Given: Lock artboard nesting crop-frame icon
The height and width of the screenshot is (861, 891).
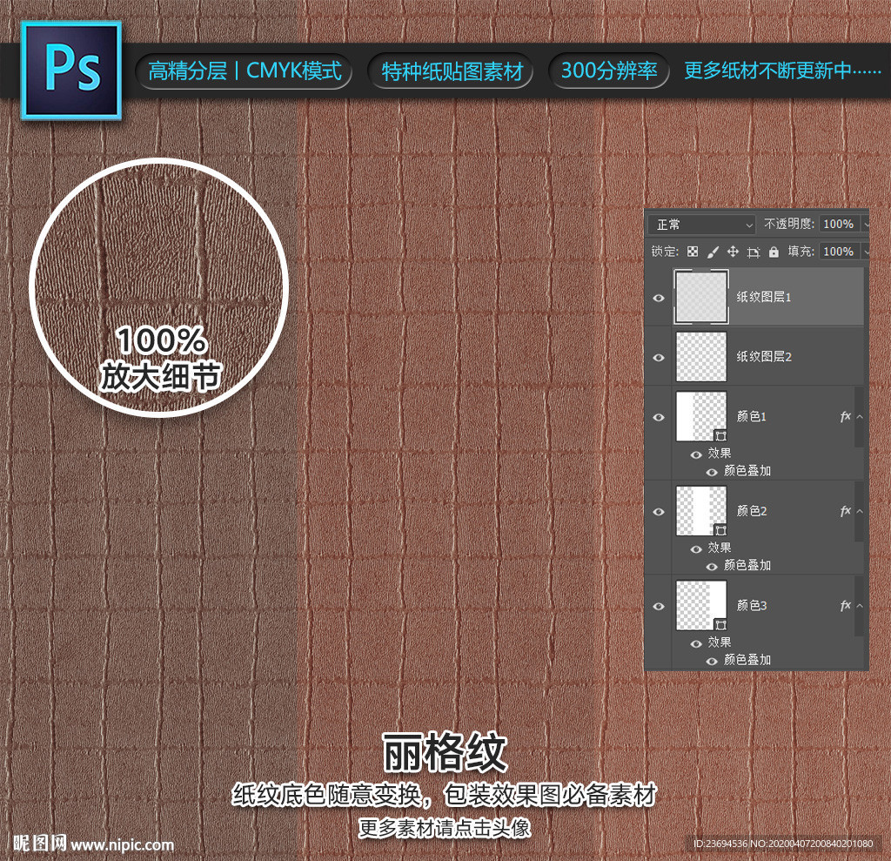Looking at the screenshot, I should pyautogui.click(x=754, y=252).
